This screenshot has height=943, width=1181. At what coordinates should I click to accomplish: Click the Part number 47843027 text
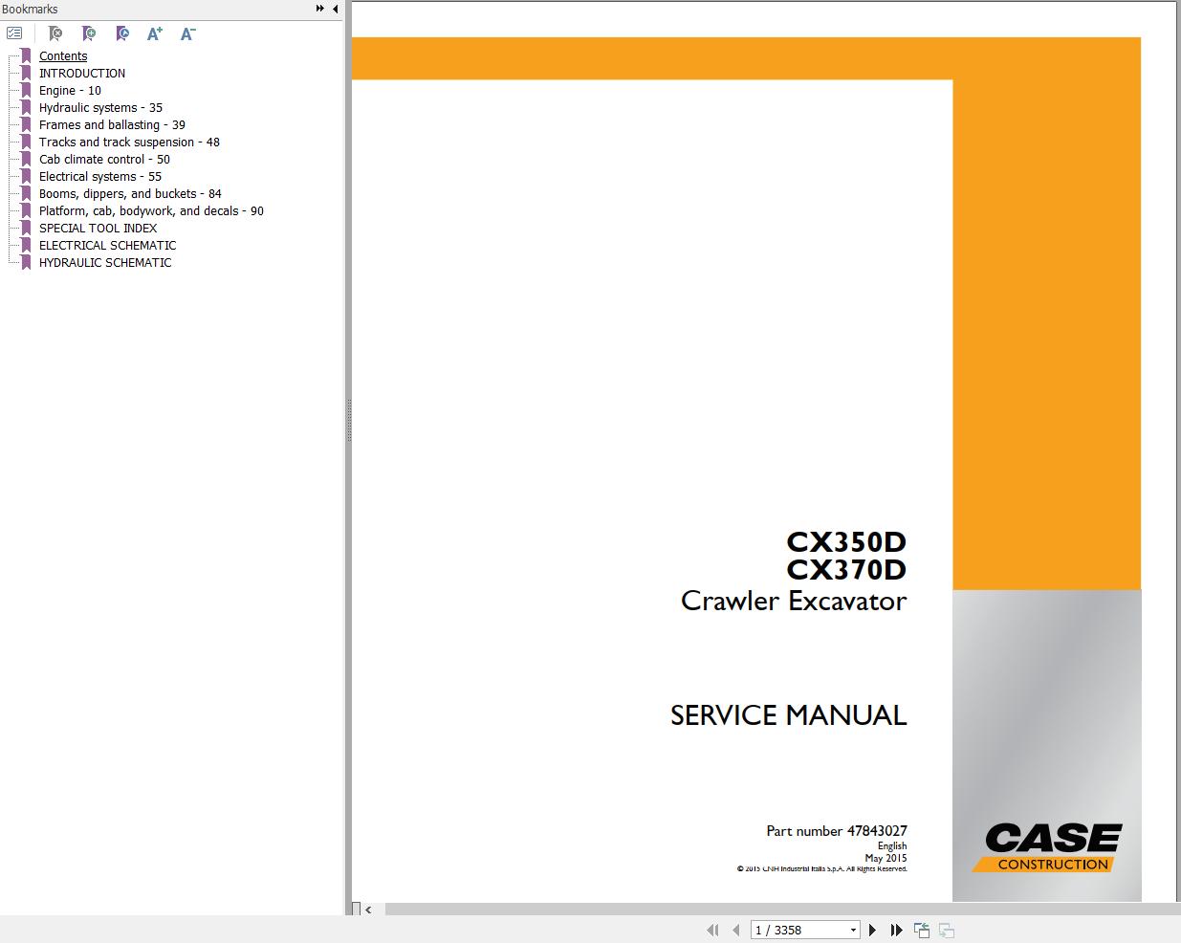(837, 831)
